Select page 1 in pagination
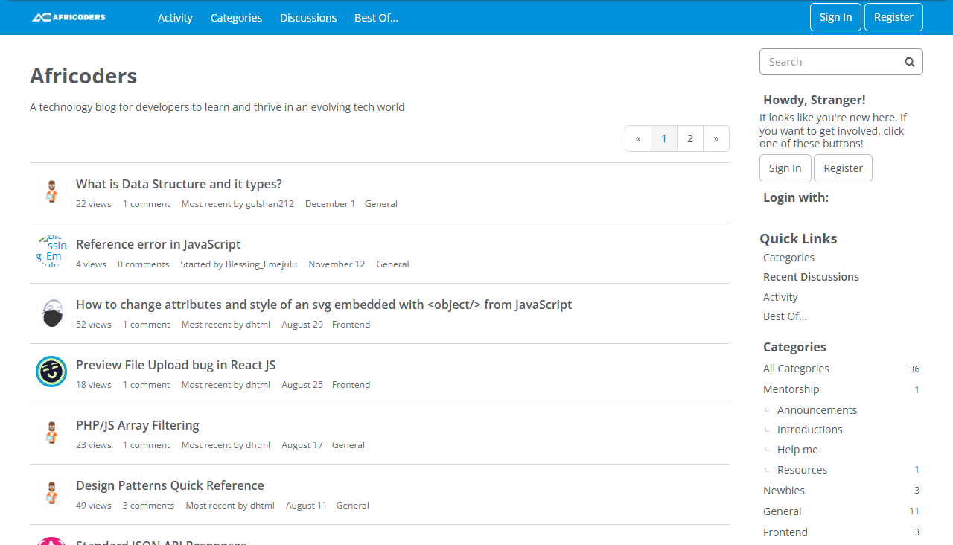This screenshot has height=545, width=953. (x=664, y=138)
